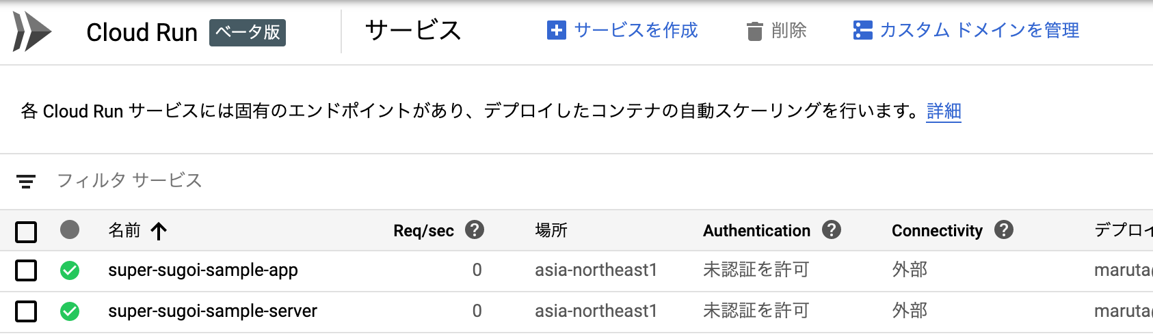Check the box for super-sugoi-sample-server
The image size is (1153, 336).
click(x=26, y=311)
